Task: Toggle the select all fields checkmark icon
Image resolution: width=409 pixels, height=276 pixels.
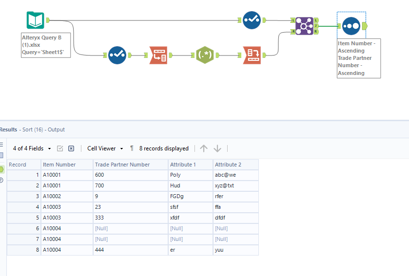Action: pos(60,148)
